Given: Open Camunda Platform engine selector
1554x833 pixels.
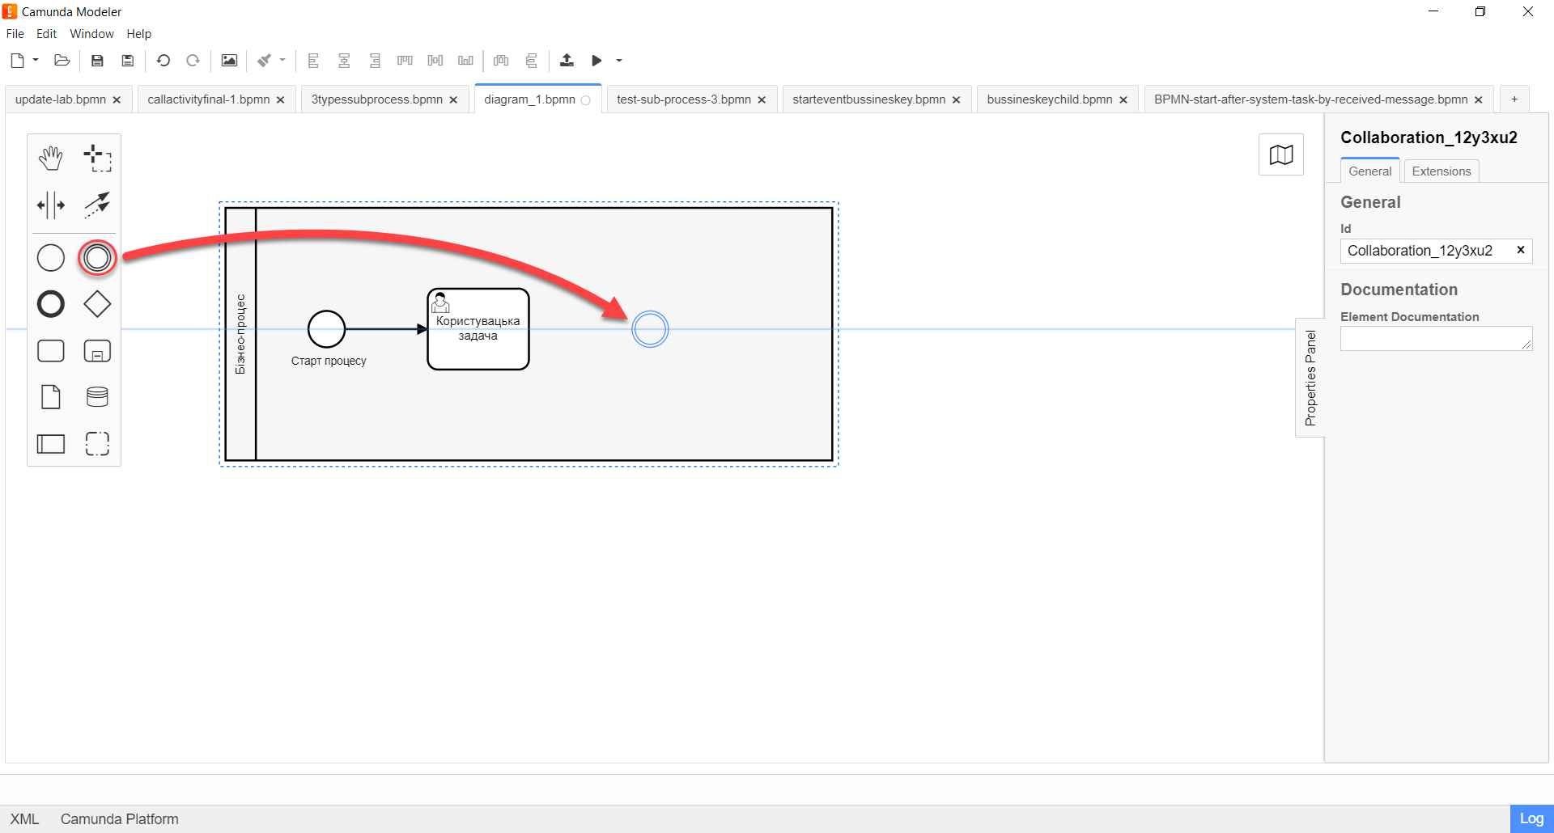Looking at the screenshot, I should pyautogui.click(x=120, y=819).
